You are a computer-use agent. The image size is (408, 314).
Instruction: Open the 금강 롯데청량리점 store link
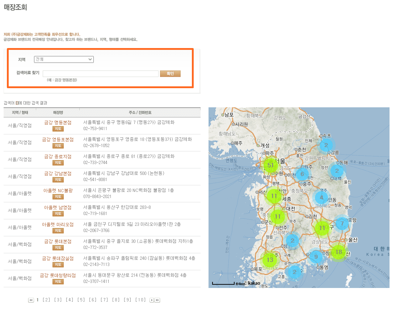(58, 276)
